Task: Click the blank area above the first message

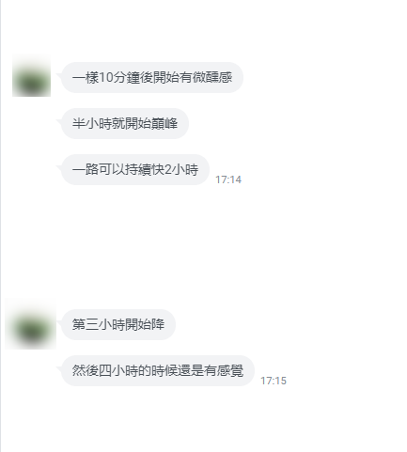Action: tap(204, 26)
